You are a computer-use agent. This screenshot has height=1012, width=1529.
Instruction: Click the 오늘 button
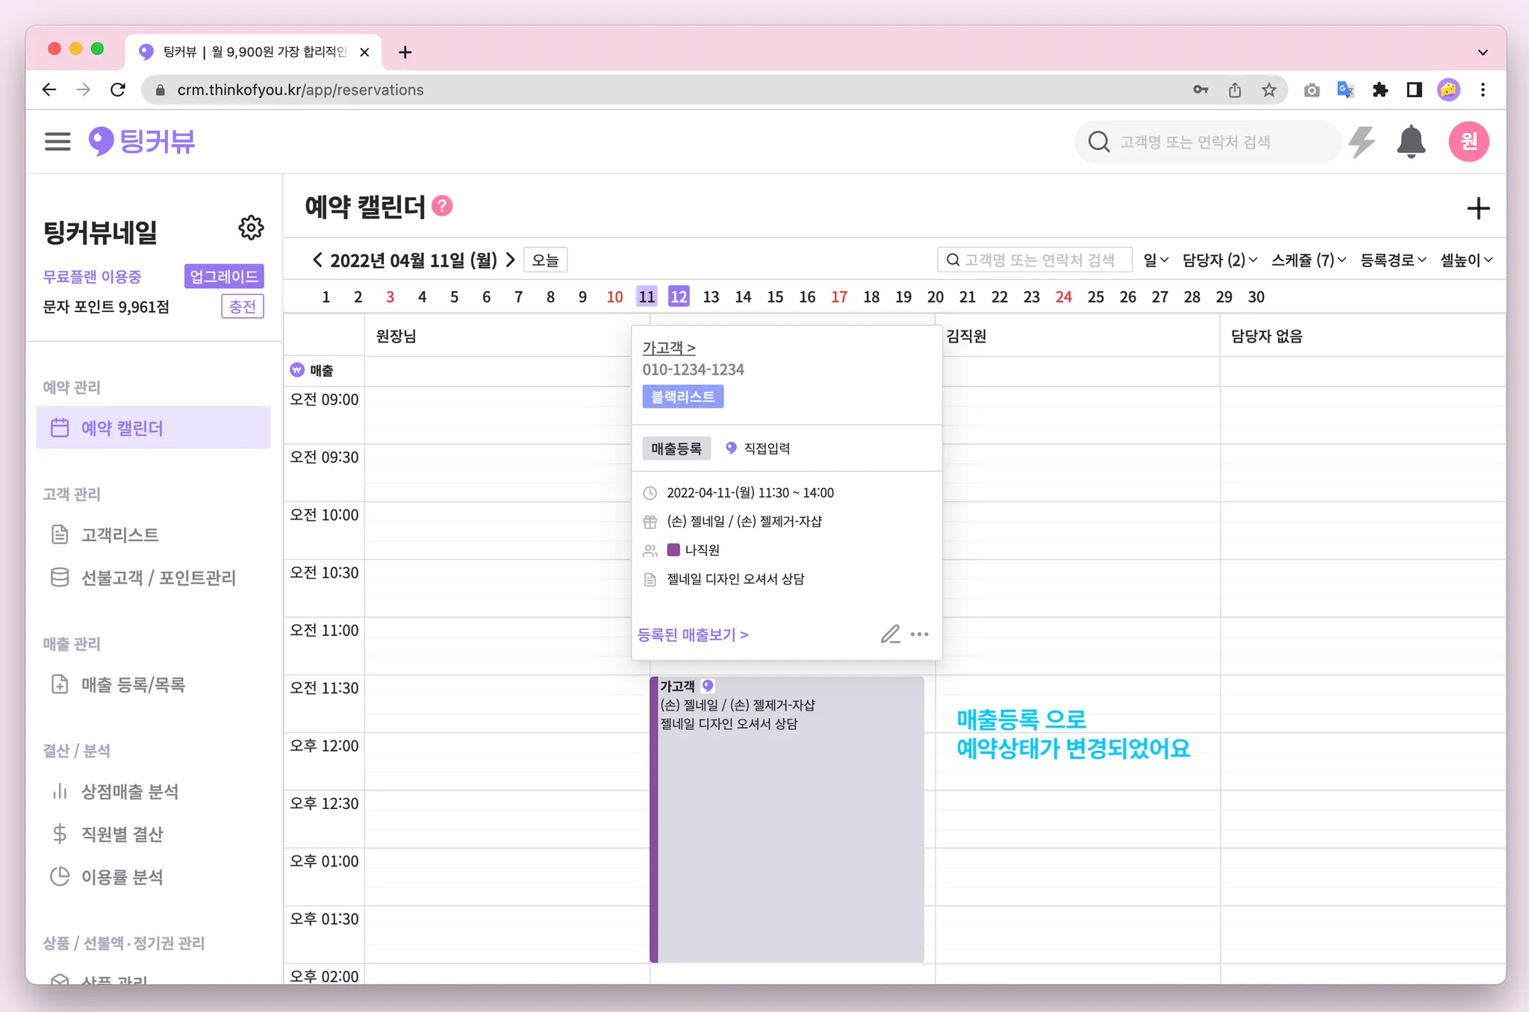[545, 260]
